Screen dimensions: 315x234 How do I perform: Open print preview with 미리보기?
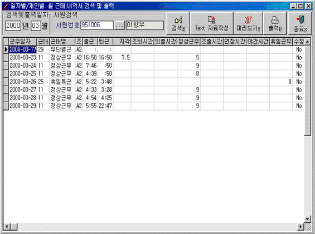tap(248, 23)
